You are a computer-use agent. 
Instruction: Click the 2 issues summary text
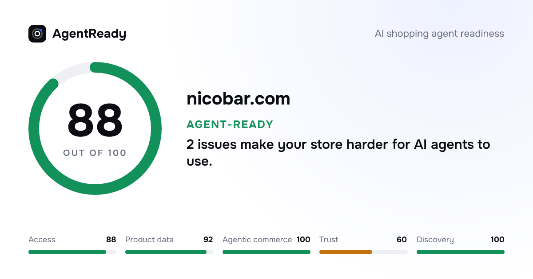[338, 153]
